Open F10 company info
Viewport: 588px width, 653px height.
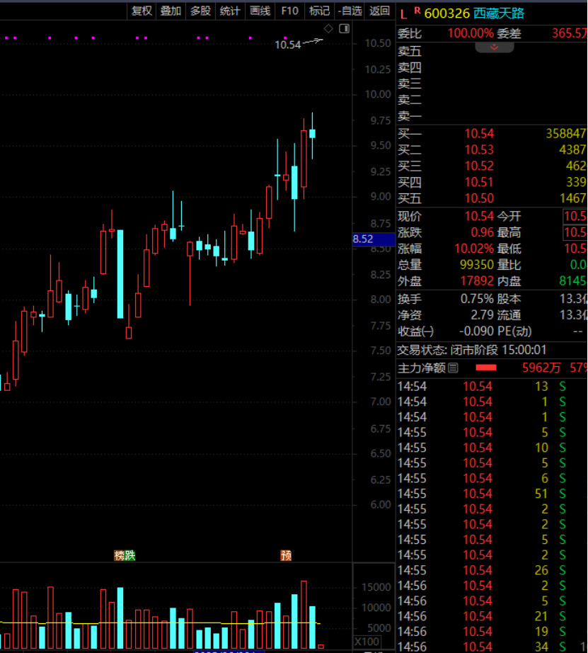pyautogui.click(x=289, y=11)
